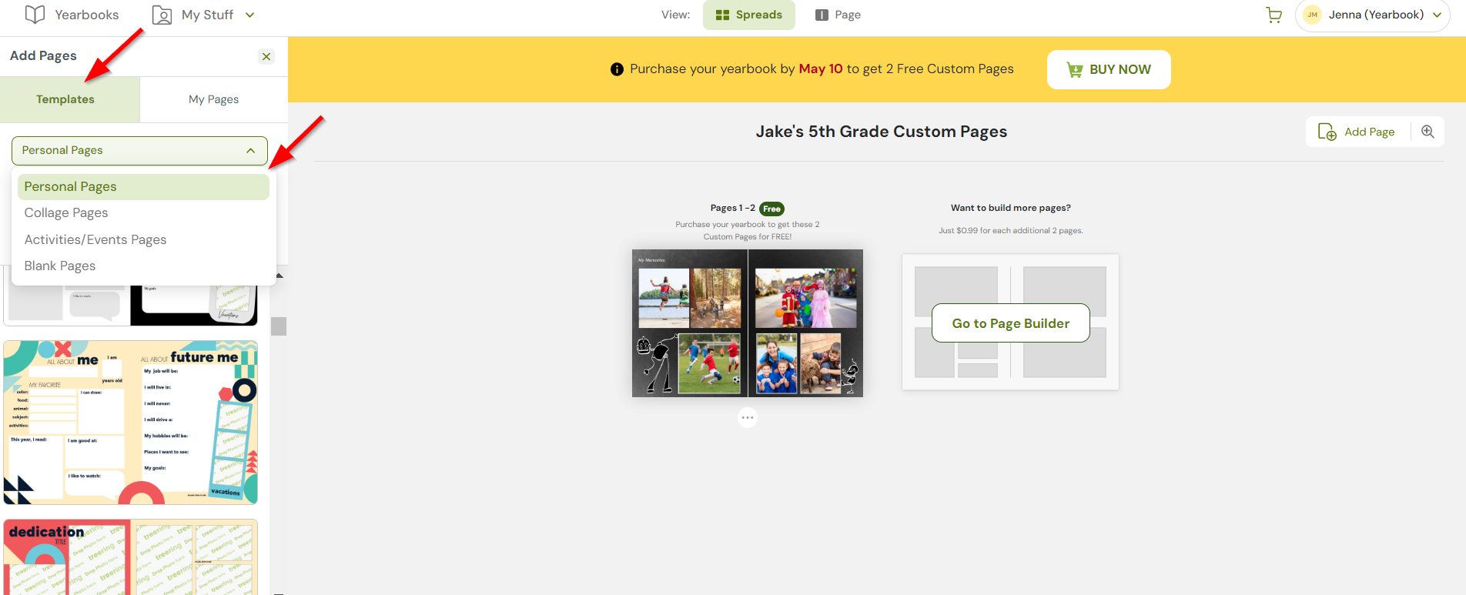The image size is (1466, 595).
Task: Click the My Stuff portrait icon
Action: point(162,15)
